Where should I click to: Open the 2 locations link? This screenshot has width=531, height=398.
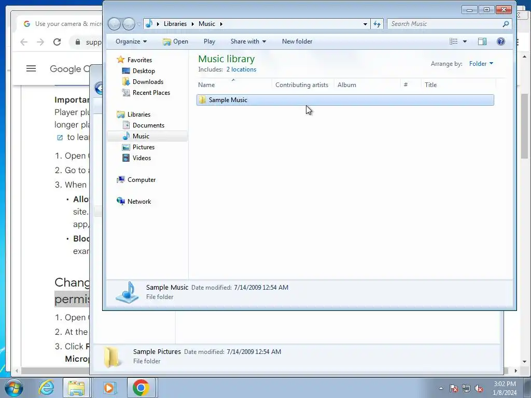[241, 69]
